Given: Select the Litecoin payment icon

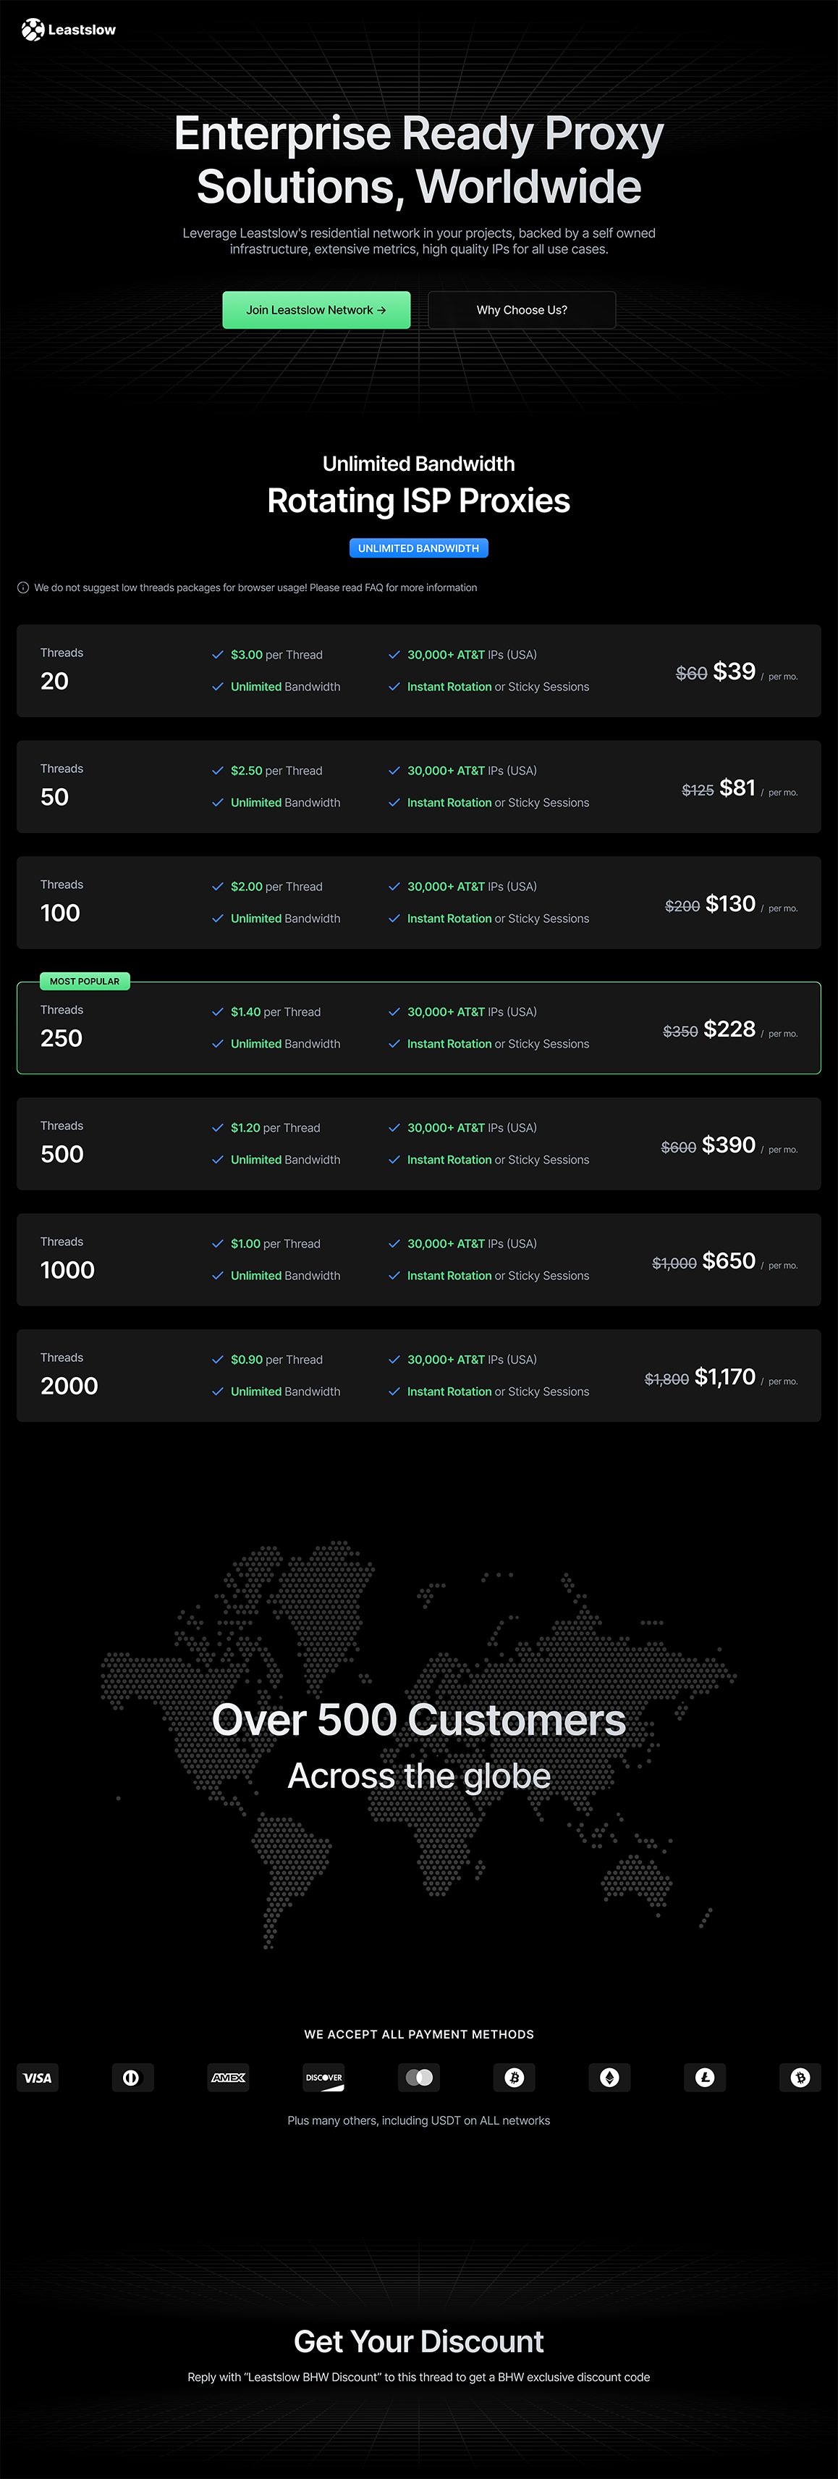Looking at the screenshot, I should [x=704, y=2078].
